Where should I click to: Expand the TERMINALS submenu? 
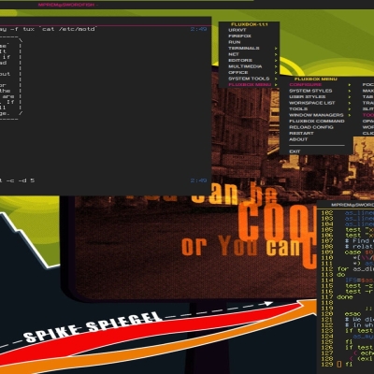point(249,49)
